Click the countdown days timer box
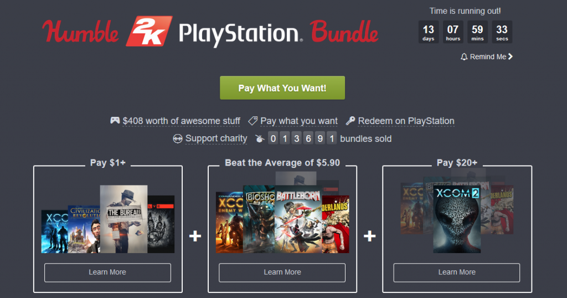This screenshot has height=298, width=567. pyautogui.click(x=429, y=32)
